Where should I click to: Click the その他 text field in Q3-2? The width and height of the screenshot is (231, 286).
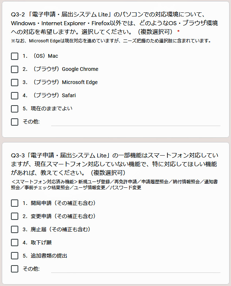[136, 122]
